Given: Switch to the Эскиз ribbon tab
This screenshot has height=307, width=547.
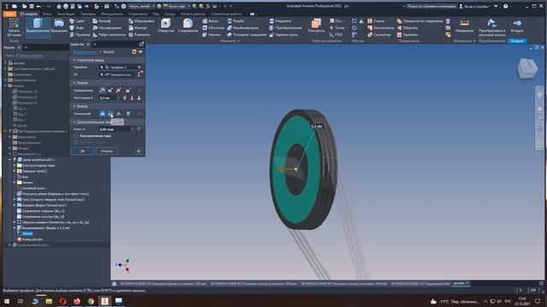Looking at the screenshot, I should coord(47,14).
